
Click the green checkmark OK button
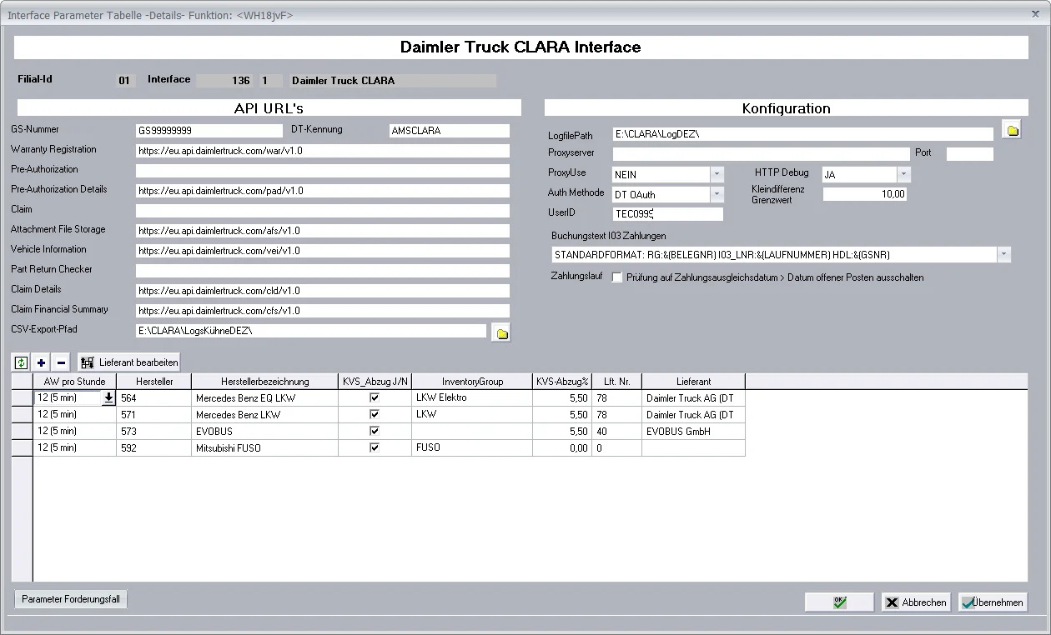point(839,602)
